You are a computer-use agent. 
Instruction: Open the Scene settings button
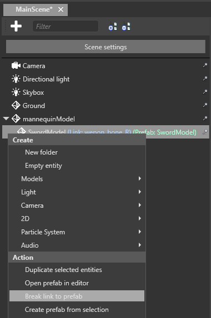click(x=105, y=47)
